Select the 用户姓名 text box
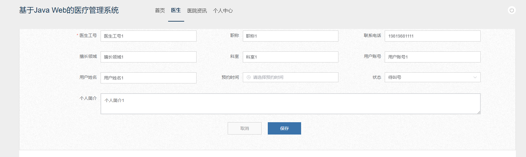The image size is (526, 157). 148,78
